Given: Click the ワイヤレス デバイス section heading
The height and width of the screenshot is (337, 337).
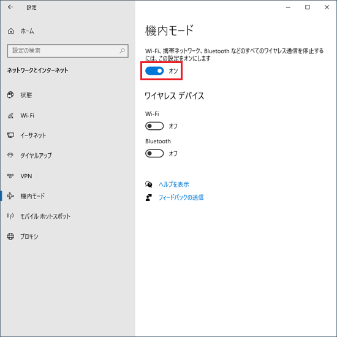Looking at the screenshot, I should 174,96.
